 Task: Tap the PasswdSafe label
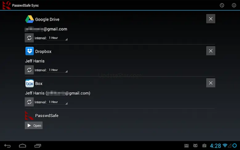pyautogui.click(x=47, y=116)
